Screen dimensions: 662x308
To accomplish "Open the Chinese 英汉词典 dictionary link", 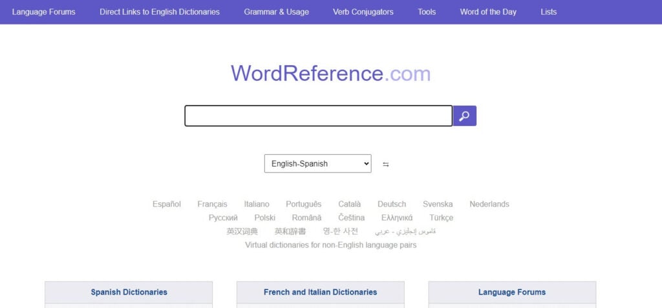I will [242, 231].
